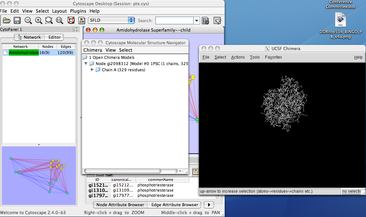This screenshot has width=366, height=217.
Task: Switch to the Network tab in CytoPanel 1
Action: point(29,37)
